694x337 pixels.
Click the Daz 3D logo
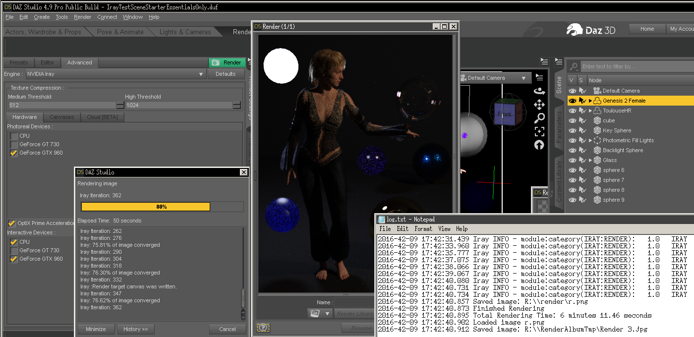point(591,30)
